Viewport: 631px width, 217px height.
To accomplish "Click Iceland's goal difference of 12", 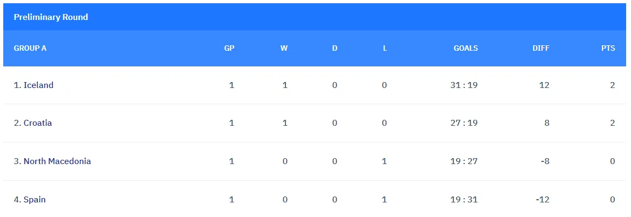I will click(x=544, y=85).
